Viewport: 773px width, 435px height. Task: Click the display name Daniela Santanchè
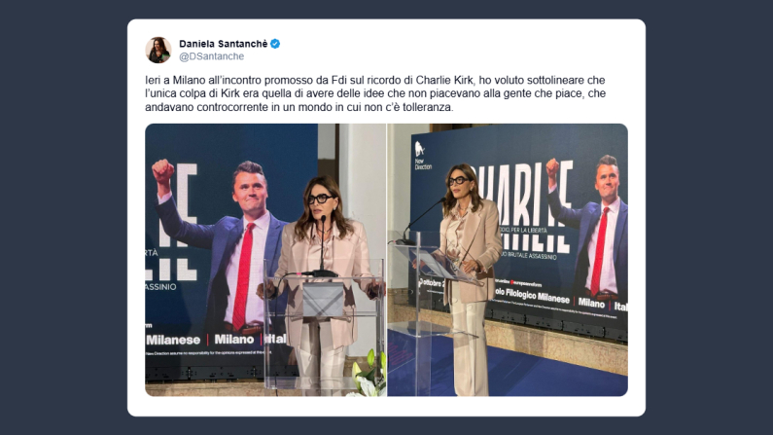(x=224, y=44)
